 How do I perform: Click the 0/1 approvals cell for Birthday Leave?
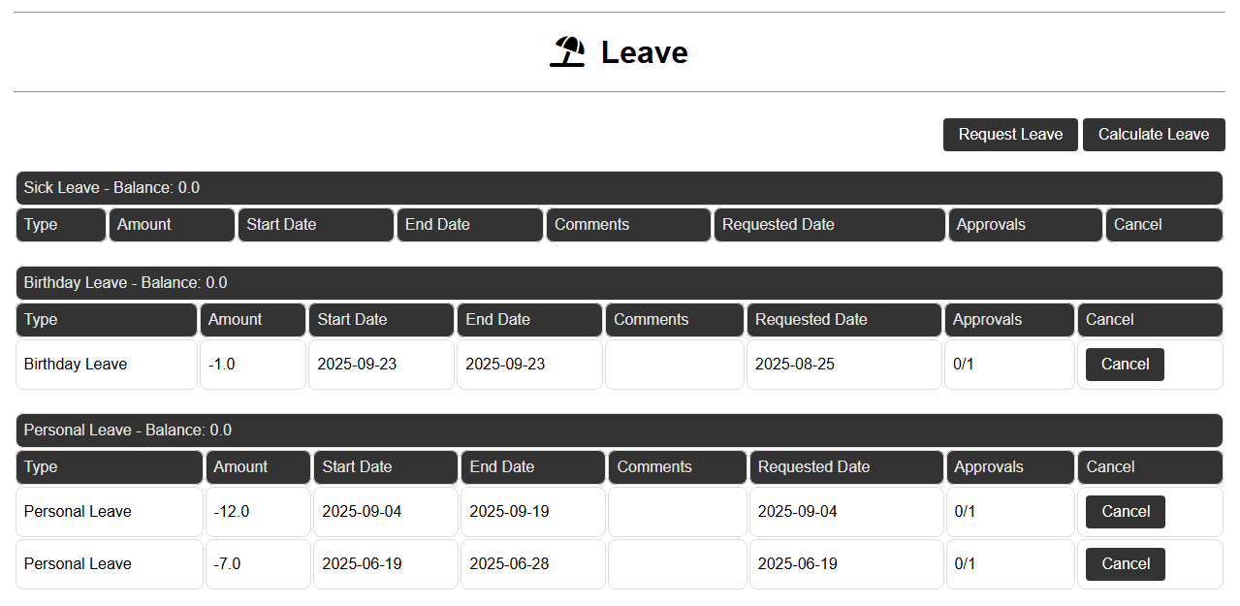1008,364
